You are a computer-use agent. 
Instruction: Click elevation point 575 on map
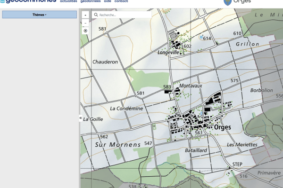click(234, 80)
